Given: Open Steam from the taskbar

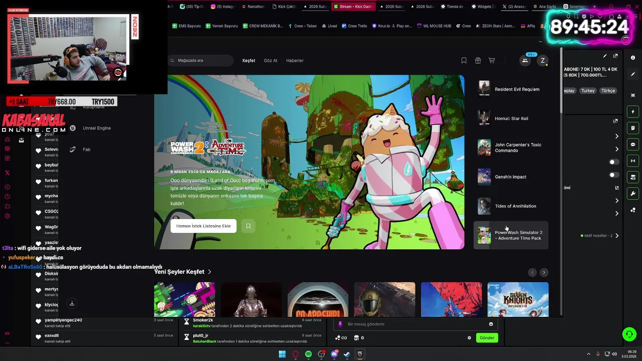Looking at the screenshot, I should [x=347, y=354].
